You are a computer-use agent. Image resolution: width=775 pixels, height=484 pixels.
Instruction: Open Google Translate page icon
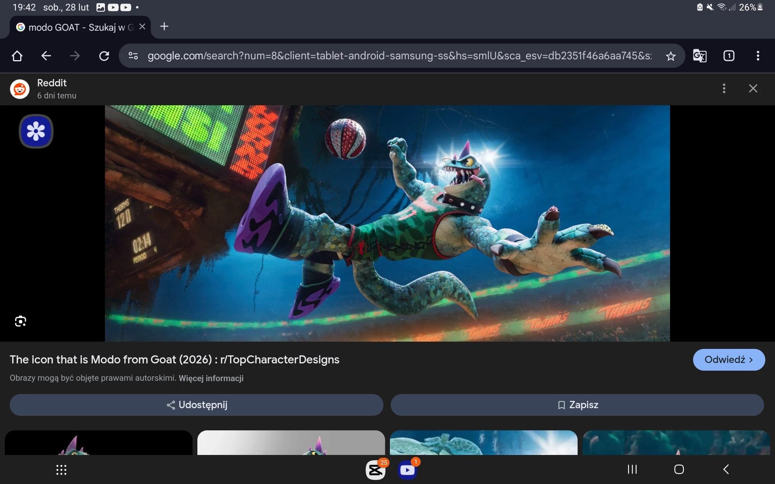point(700,56)
